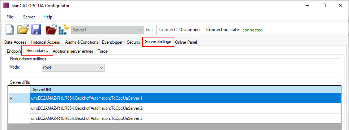Select the row ending TcOpcUaServer:3
The width and height of the screenshot is (349, 130).
pyautogui.click(x=186, y=118)
